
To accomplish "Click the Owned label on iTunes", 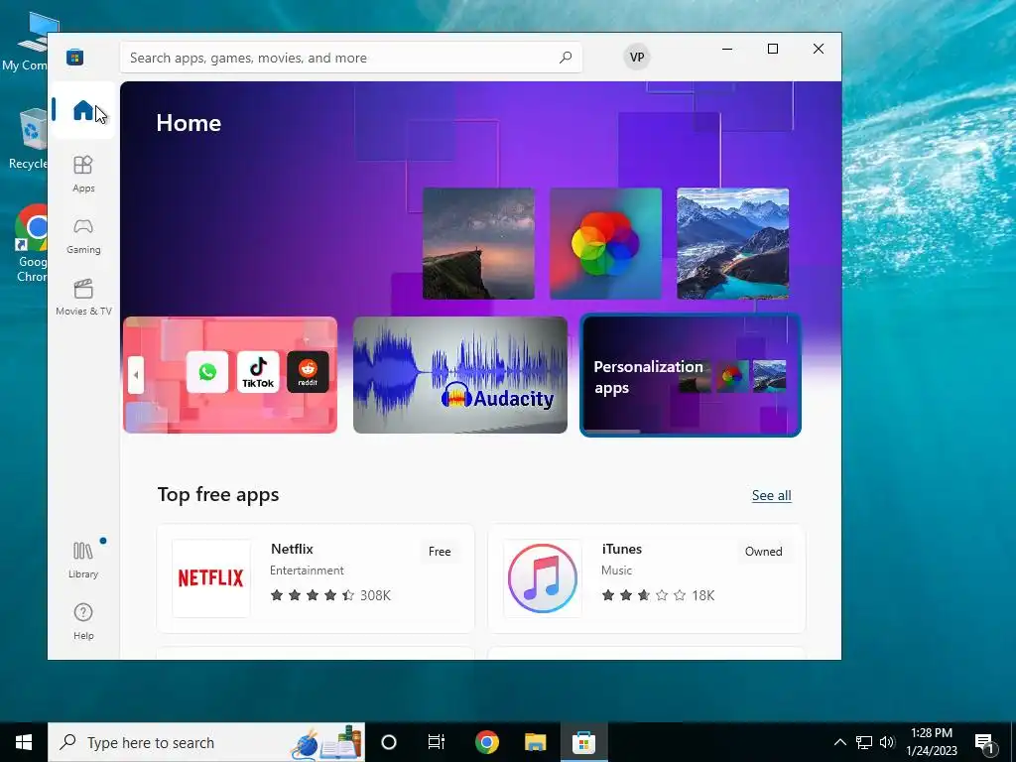I will coord(763,552).
